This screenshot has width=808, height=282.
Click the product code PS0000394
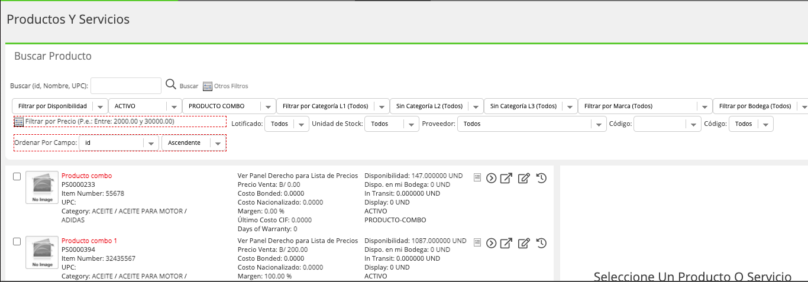(x=78, y=249)
